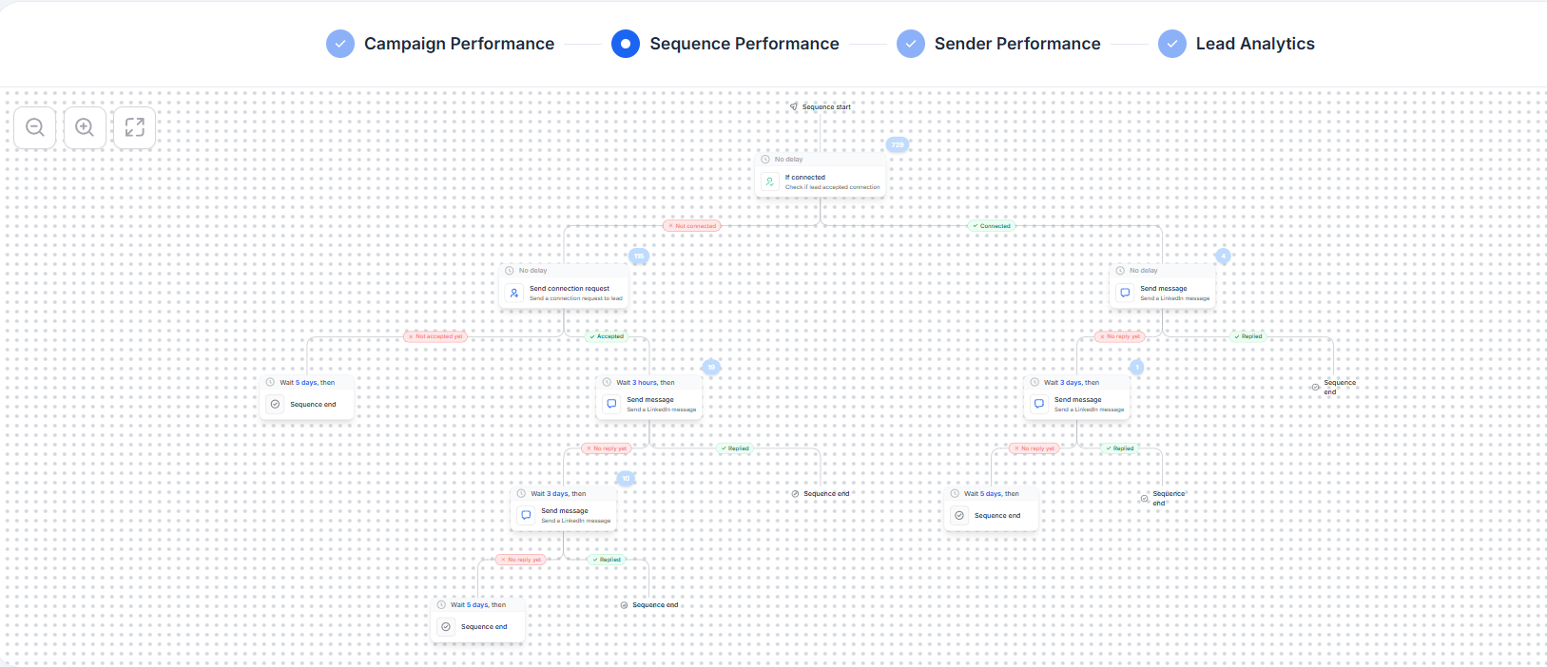The image size is (1547, 667).
Task: Switch to the Sender Performance tab label
Action: [x=1017, y=44]
